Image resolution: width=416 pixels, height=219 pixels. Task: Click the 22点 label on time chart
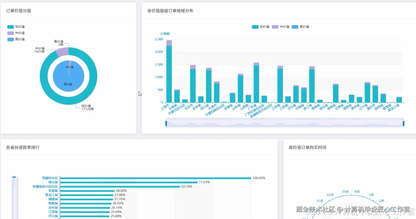(330, 195)
